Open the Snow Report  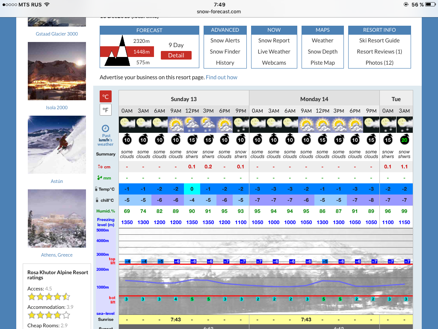click(x=274, y=41)
